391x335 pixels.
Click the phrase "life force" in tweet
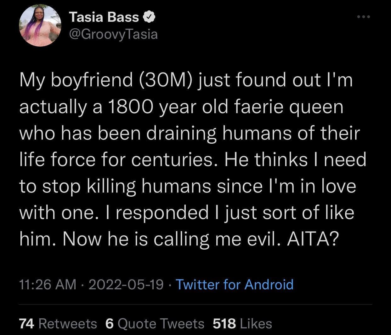click(57, 159)
